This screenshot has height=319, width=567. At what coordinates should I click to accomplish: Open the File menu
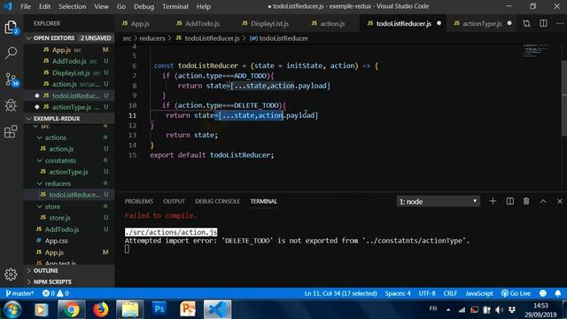[x=26, y=6]
